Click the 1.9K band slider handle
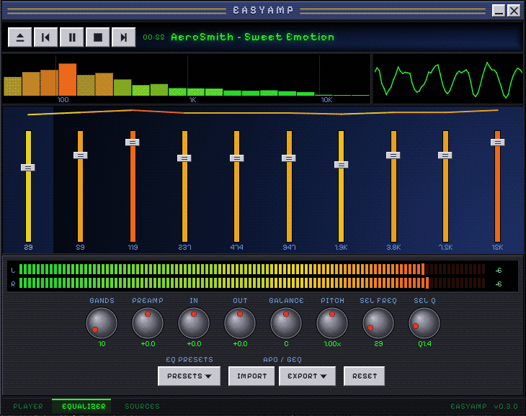526x416 pixels. [x=341, y=165]
